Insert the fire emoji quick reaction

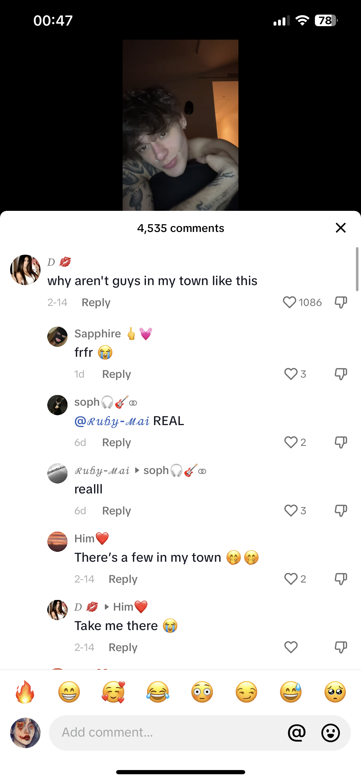(25, 692)
